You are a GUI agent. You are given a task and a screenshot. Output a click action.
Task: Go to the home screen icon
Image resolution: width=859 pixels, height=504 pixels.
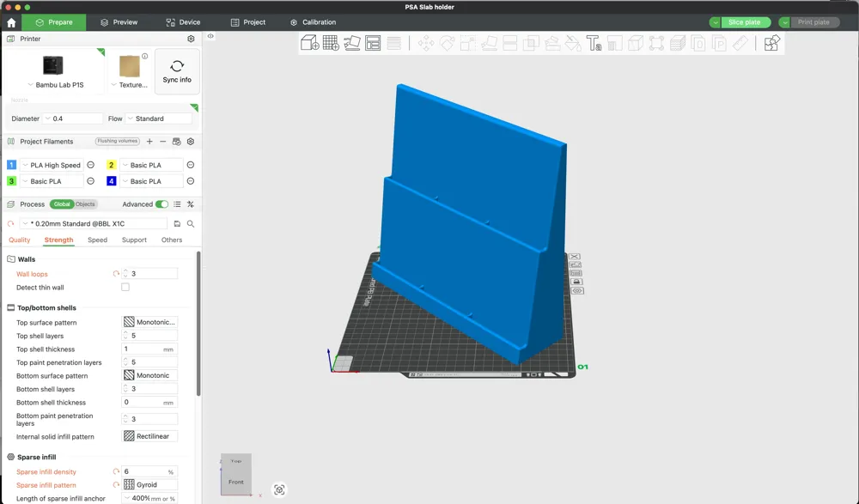point(11,22)
